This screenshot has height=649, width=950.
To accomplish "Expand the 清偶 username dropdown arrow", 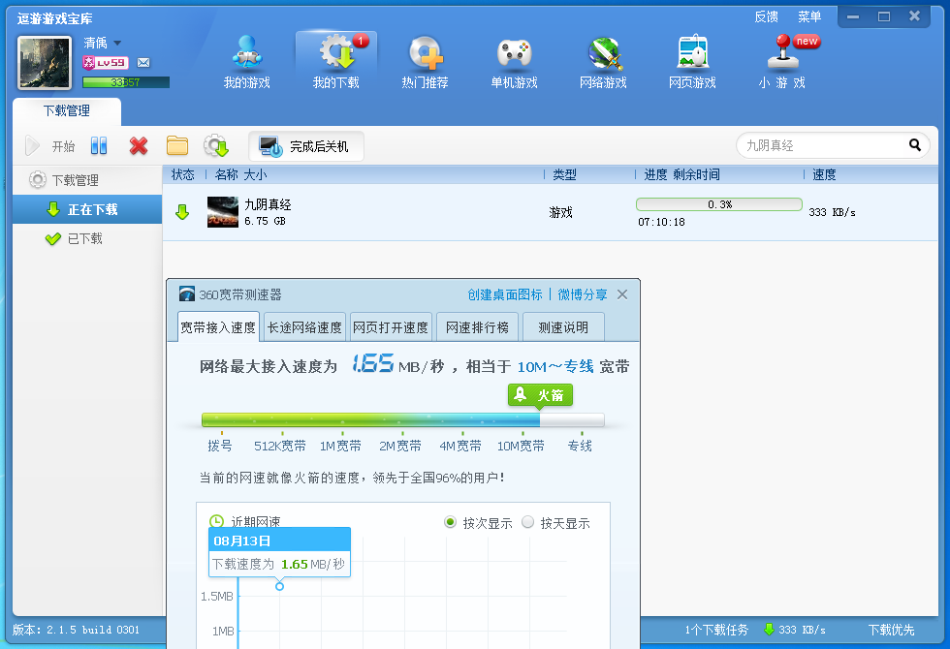I will click(117, 43).
